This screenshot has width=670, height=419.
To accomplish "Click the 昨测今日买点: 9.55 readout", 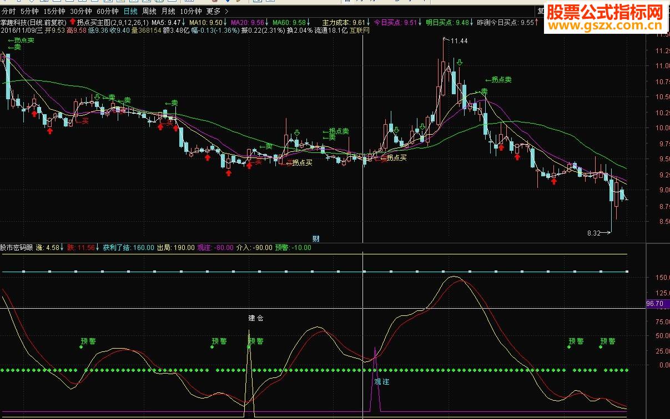I will (x=506, y=23).
